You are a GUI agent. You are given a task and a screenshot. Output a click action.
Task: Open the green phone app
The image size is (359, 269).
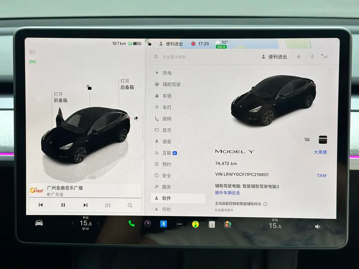[x=131, y=223]
